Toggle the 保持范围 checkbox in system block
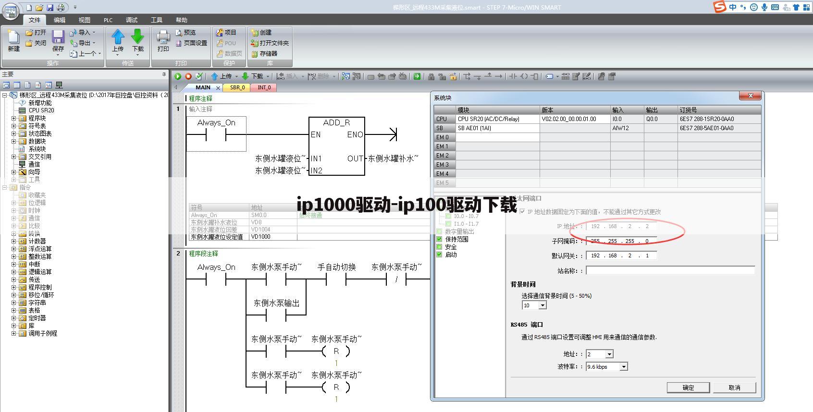The width and height of the screenshot is (813, 412). click(439, 239)
